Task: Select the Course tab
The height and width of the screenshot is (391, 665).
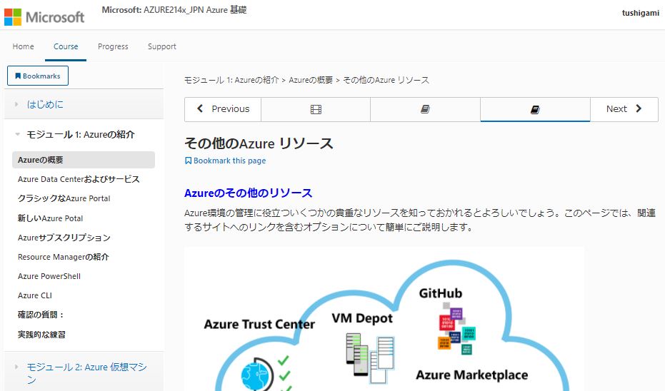Action: pyautogui.click(x=66, y=46)
